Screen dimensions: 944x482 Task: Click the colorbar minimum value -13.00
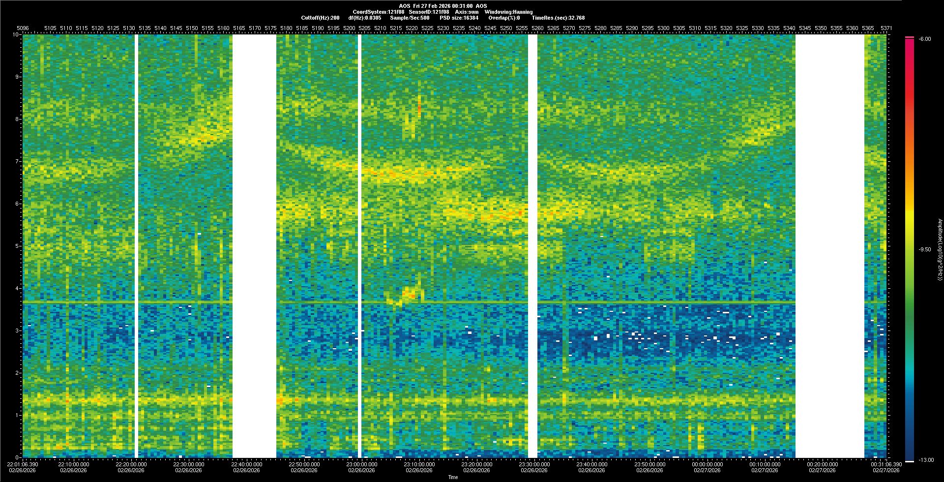click(x=925, y=460)
